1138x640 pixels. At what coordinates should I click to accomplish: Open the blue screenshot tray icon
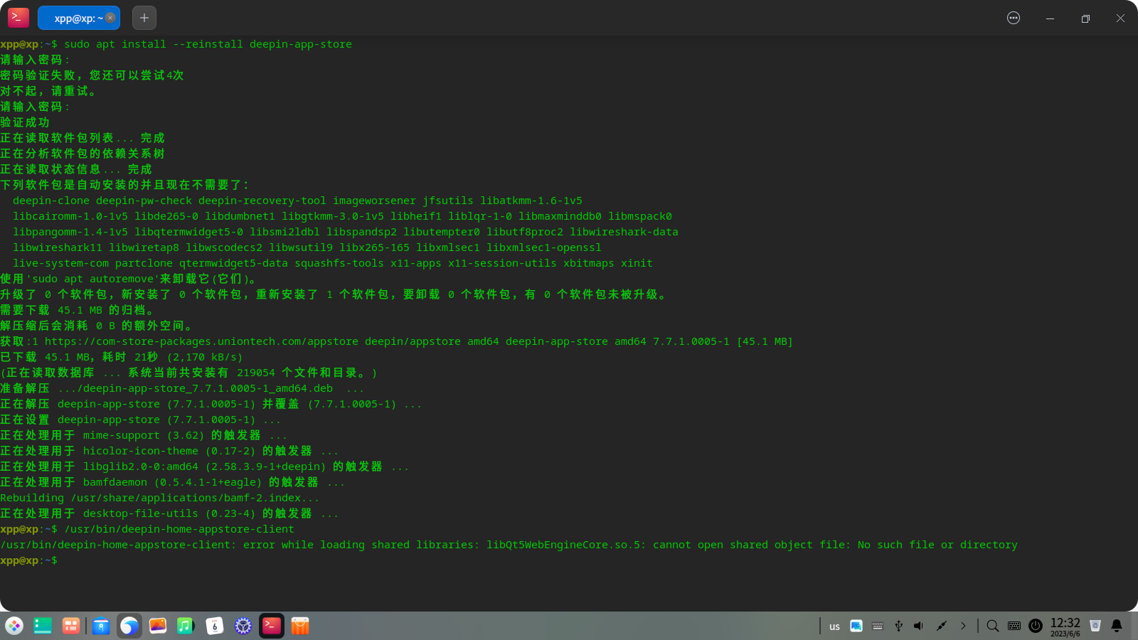pos(856,626)
